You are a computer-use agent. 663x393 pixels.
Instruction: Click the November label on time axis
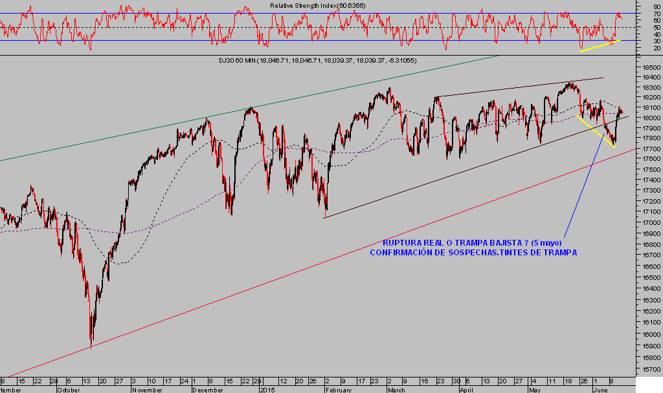pos(146,390)
